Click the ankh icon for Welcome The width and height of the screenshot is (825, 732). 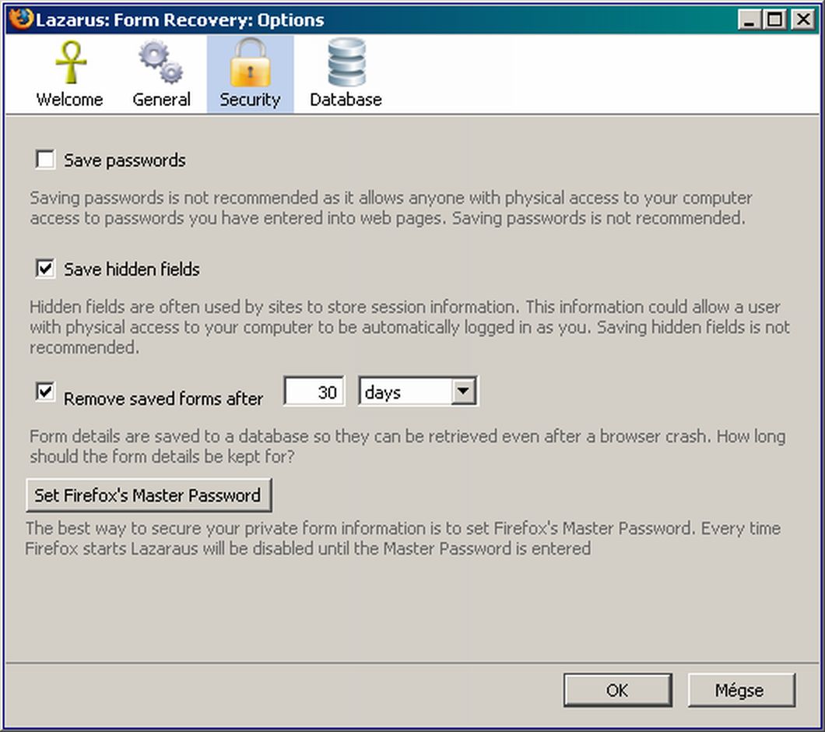pos(70,62)
